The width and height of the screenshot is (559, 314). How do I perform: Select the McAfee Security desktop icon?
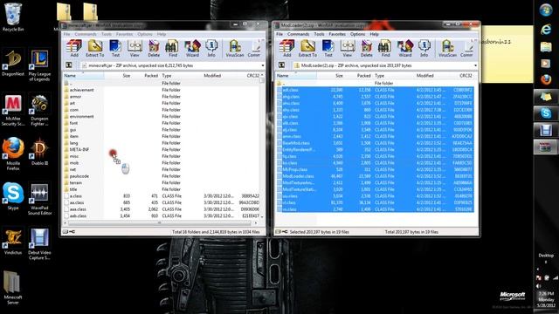(x=13, y=110)
